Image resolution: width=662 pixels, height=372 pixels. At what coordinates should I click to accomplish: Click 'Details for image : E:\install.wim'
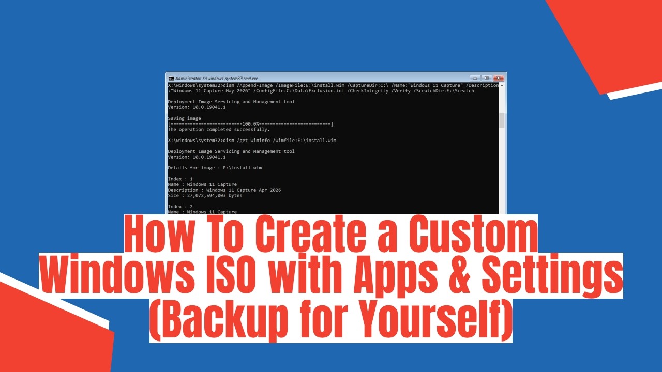pos(215,168)
